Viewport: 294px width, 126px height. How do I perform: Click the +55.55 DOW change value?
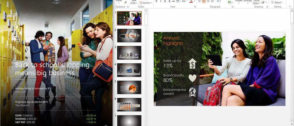point(89,115)
